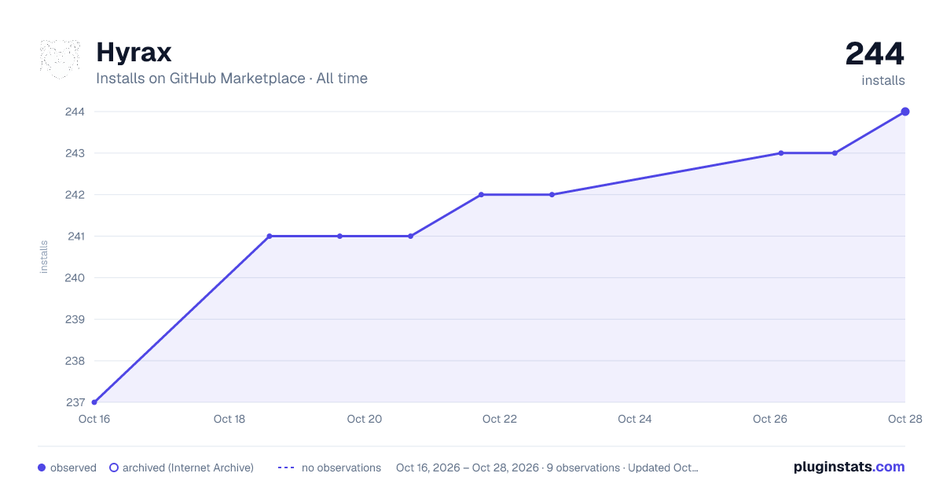943x495 pixels.
Task: Click the Oct 22 x-axis label
Action: (x=500, y=419)
